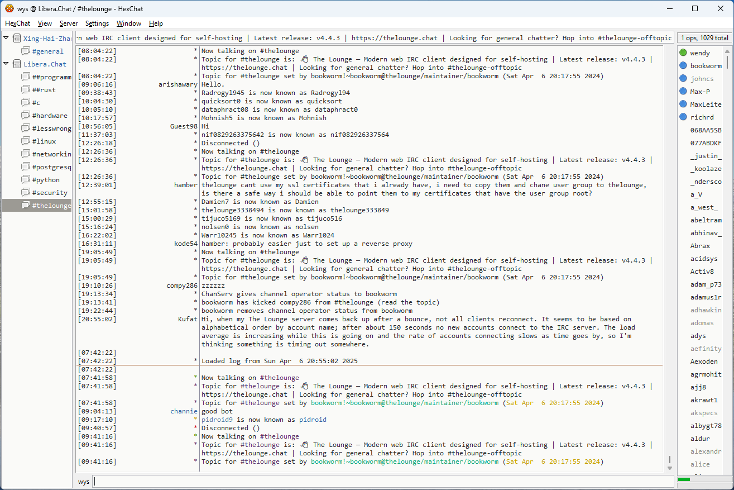The width and height of the screenshot is (734, 490).
Task: Switch to the #linux channel
Action: tap(44, 141)
